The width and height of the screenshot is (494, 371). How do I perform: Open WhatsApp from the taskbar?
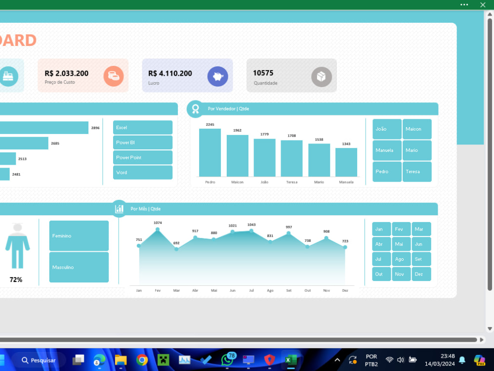click(x=227, y=360)
